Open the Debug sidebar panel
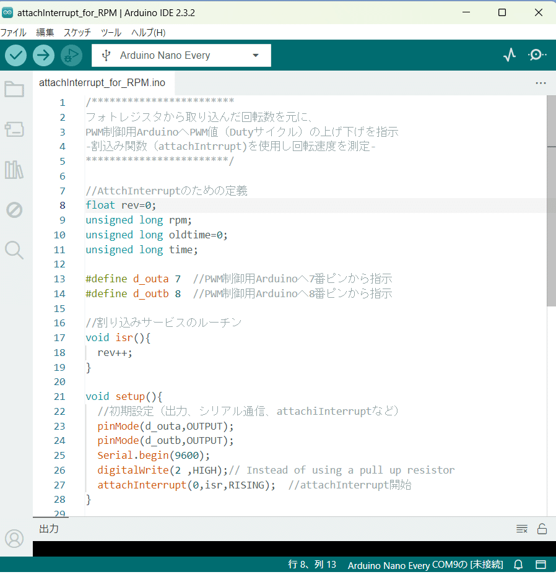 coord(14,210)
